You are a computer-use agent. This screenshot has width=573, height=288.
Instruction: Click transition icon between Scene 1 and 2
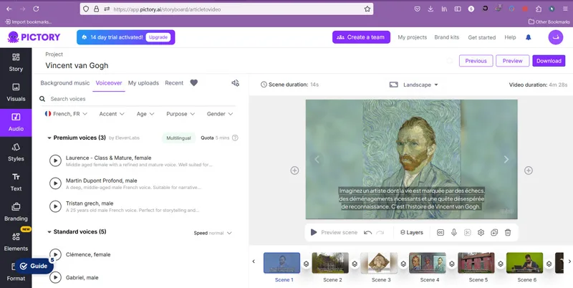(306, 264)
